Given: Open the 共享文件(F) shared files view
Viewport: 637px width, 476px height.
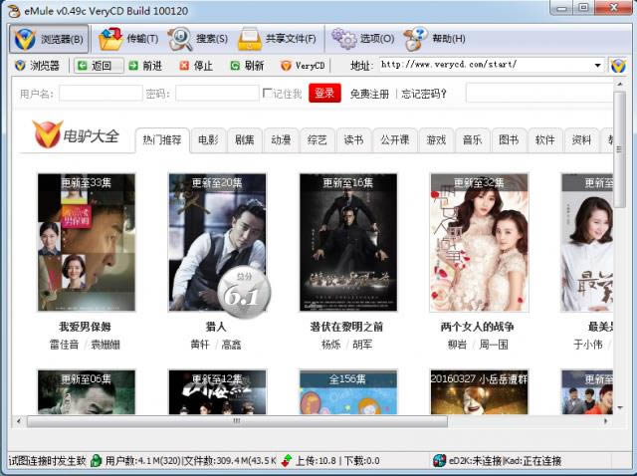Looking at the screenshot, I should [277, 39].
